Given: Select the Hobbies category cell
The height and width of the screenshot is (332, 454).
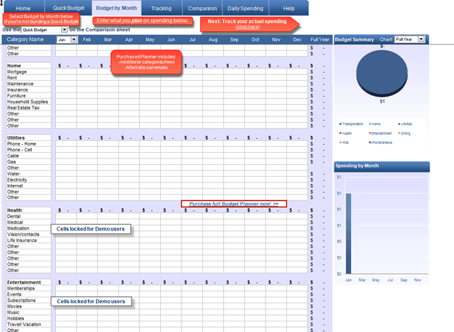Looking at the screenshot, I should click(x=28, y=318).
